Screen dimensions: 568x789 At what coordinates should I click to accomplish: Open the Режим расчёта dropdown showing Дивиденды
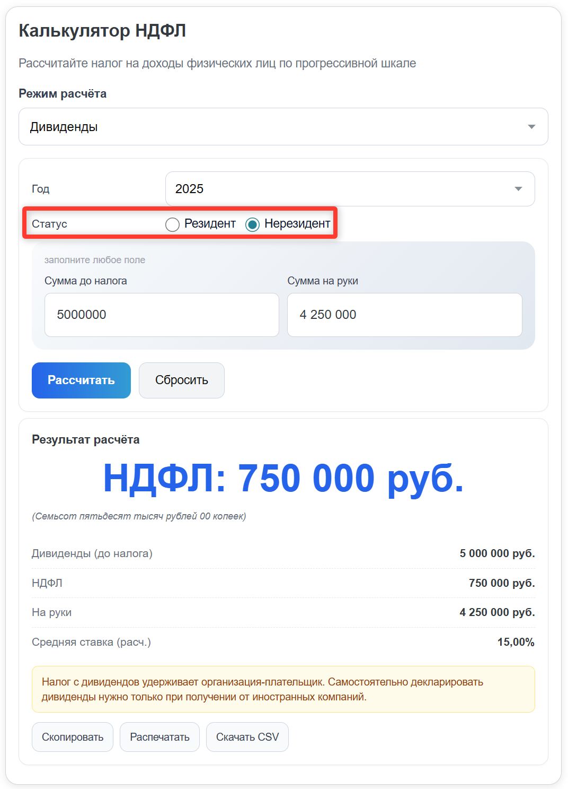283,127
